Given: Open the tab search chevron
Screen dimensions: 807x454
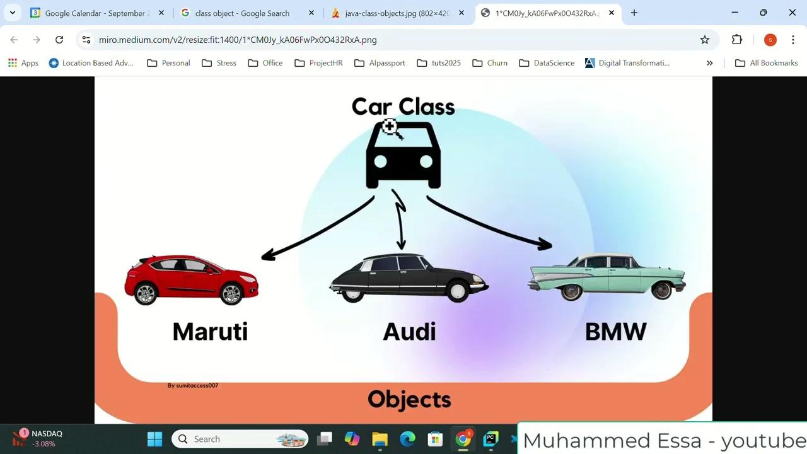Looking at the screenshot, I should click(12, 13).
